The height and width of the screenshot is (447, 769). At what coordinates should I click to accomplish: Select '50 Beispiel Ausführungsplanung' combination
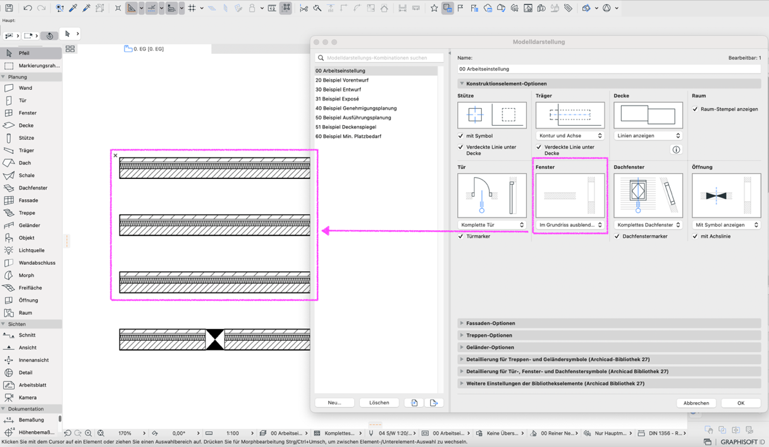point(376,118)
